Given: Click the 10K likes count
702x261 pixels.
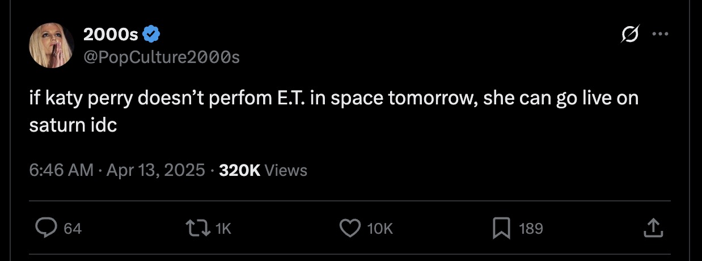Looking at the screenshot, I should (x=380, y=229).
